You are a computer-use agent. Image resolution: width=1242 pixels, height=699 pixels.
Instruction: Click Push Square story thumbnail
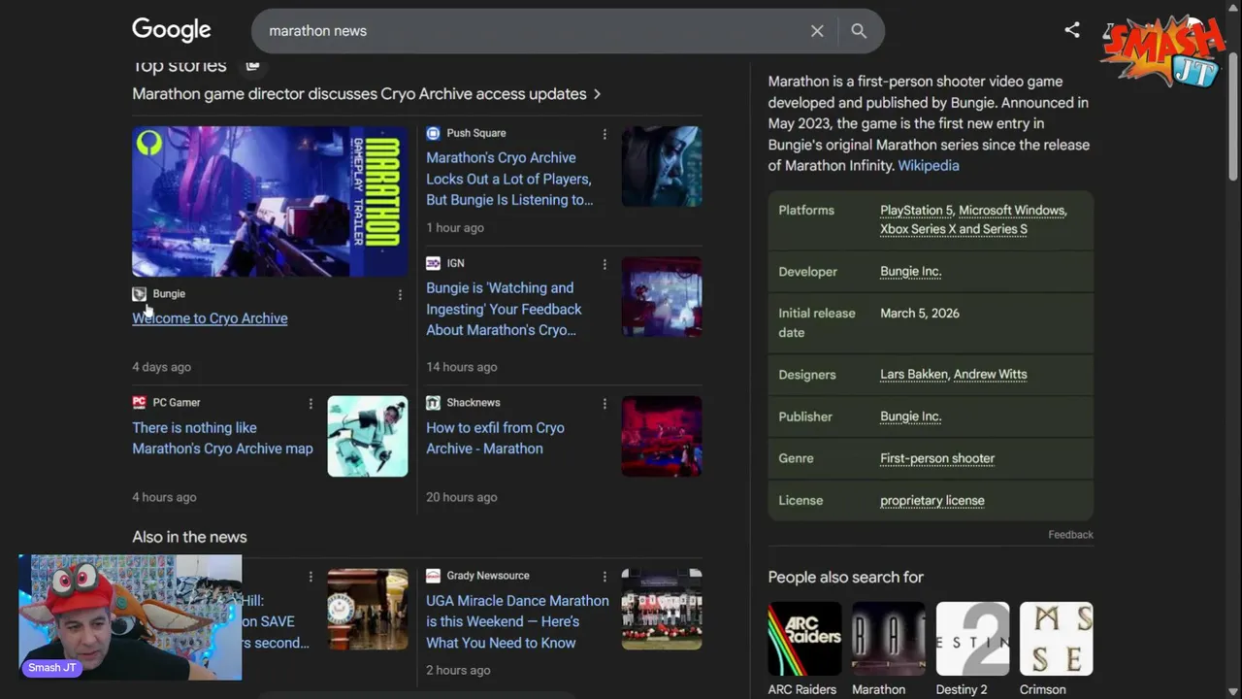(662, 166)
